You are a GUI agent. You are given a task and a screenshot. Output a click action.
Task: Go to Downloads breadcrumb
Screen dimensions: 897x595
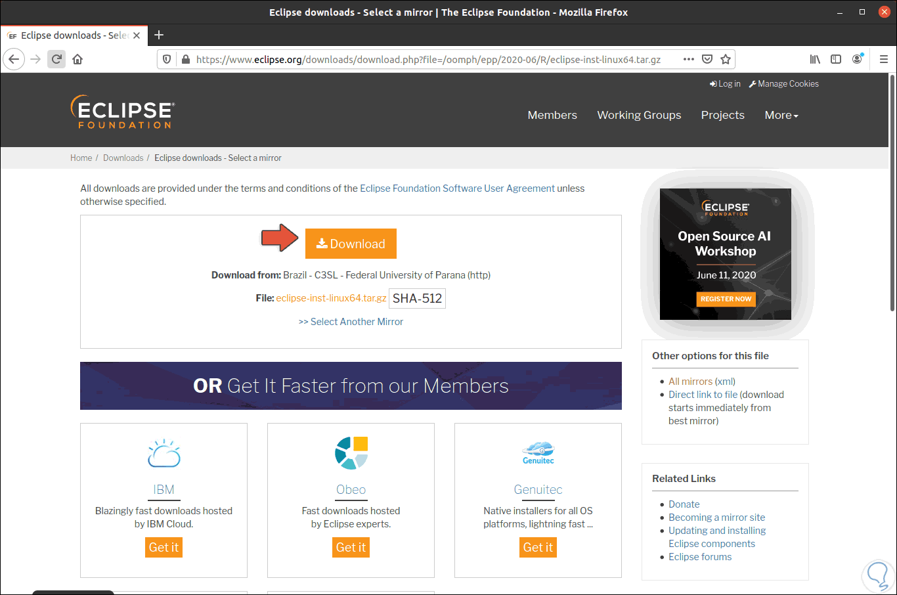123,158
